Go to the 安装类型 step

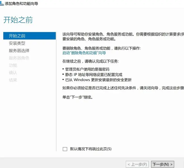pyautogui.click(x=17, y=43)
